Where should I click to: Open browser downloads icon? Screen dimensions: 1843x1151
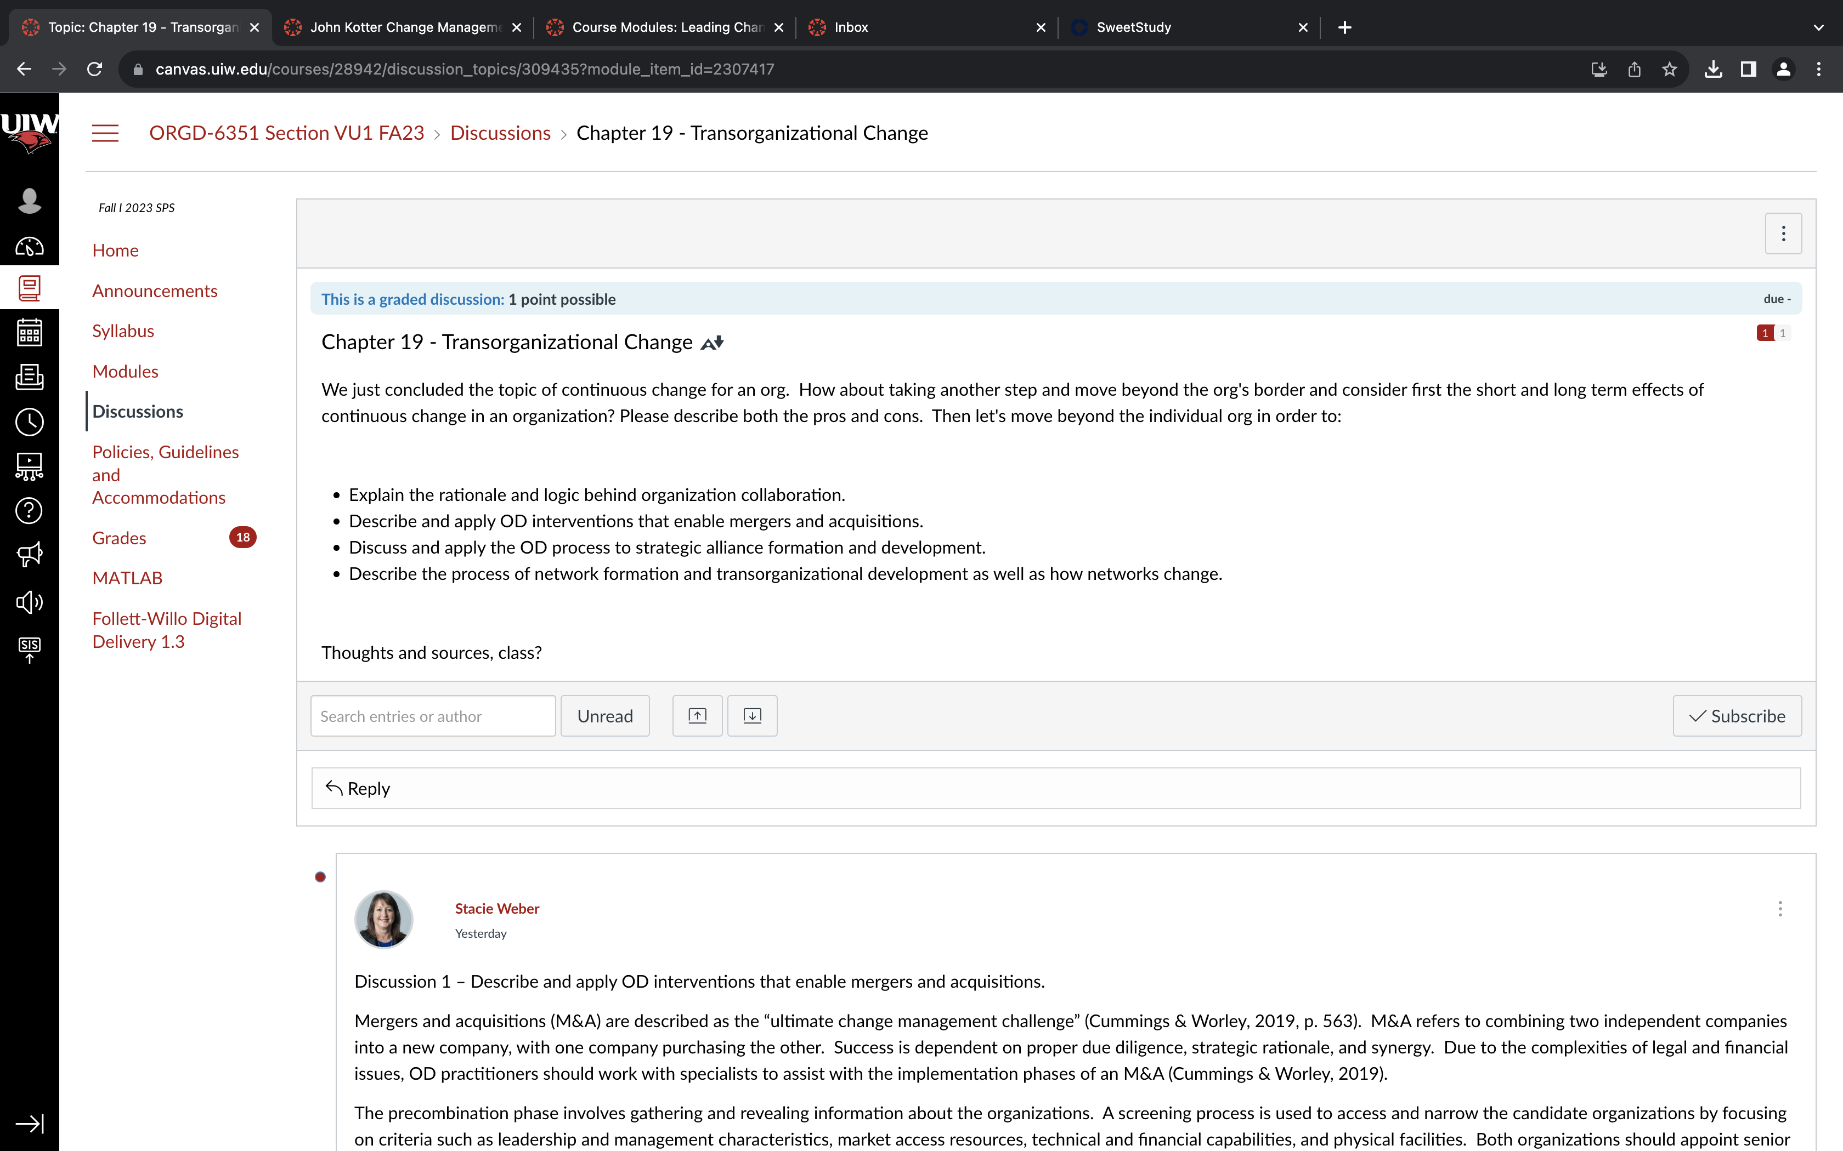point(1714,69)
